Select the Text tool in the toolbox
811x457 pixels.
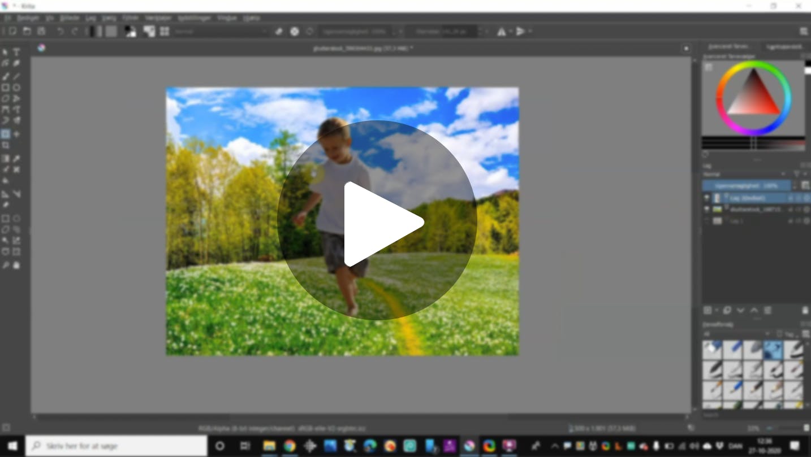click(x=16, y=52)
